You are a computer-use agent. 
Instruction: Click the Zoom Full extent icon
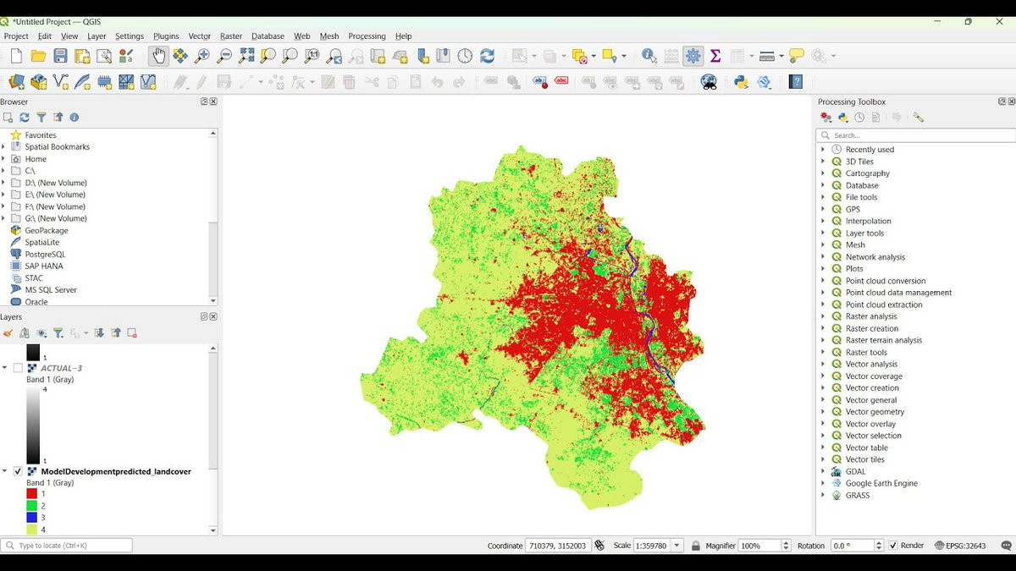[x=246, y=56]
